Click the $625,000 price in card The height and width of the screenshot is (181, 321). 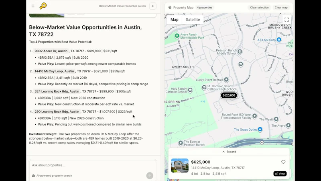(201, 162)
